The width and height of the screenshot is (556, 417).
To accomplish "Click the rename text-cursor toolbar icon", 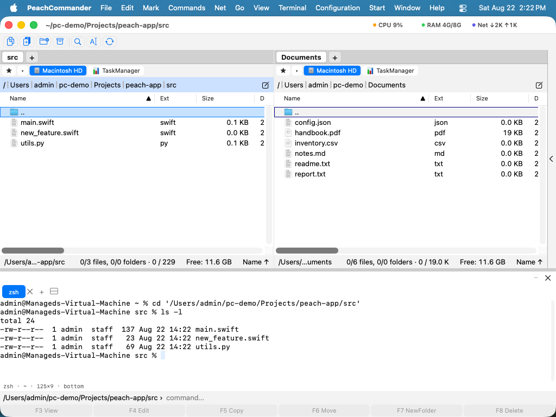I will tap(93, 41).
